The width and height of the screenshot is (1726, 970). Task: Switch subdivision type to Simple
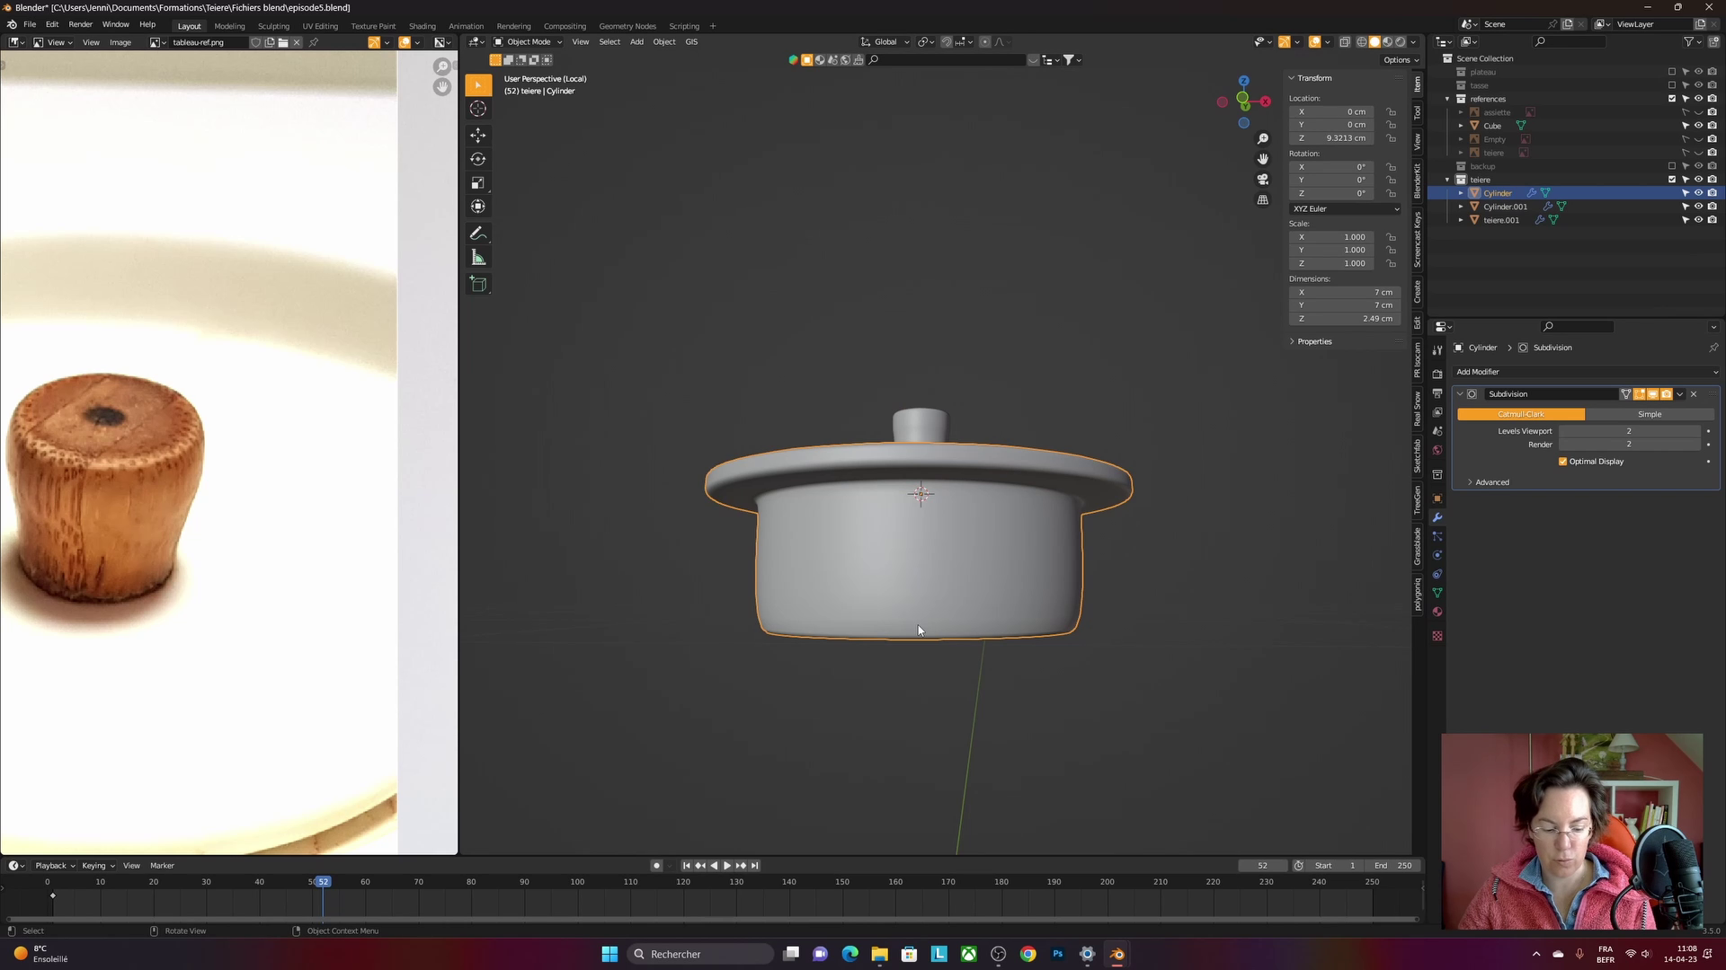(1649, 414)
